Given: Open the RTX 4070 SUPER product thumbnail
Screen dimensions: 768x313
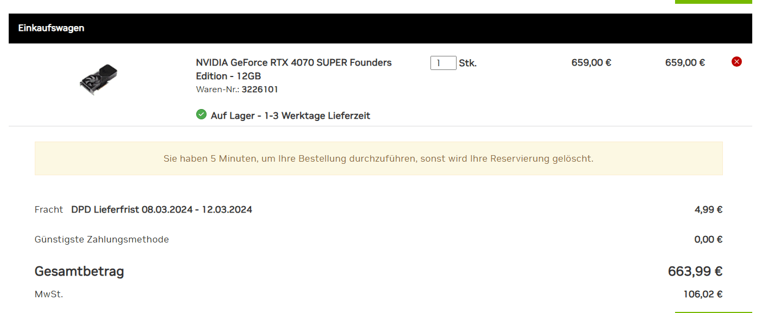Looking at the screenshot, I should (98, 80).
